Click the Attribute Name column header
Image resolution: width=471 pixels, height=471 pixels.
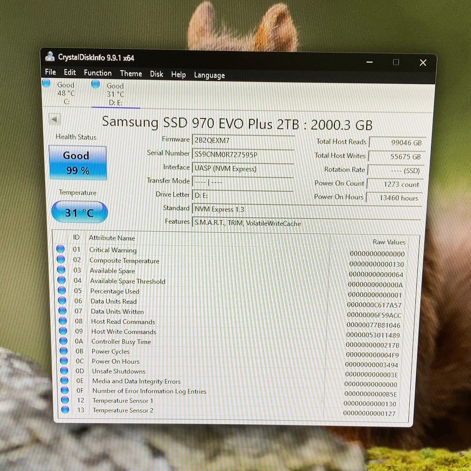tap(112, 238)
